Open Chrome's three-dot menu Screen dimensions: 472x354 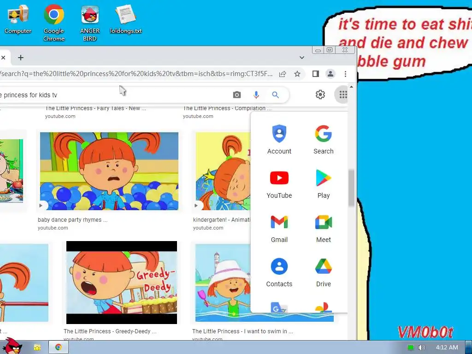(345, 74)
